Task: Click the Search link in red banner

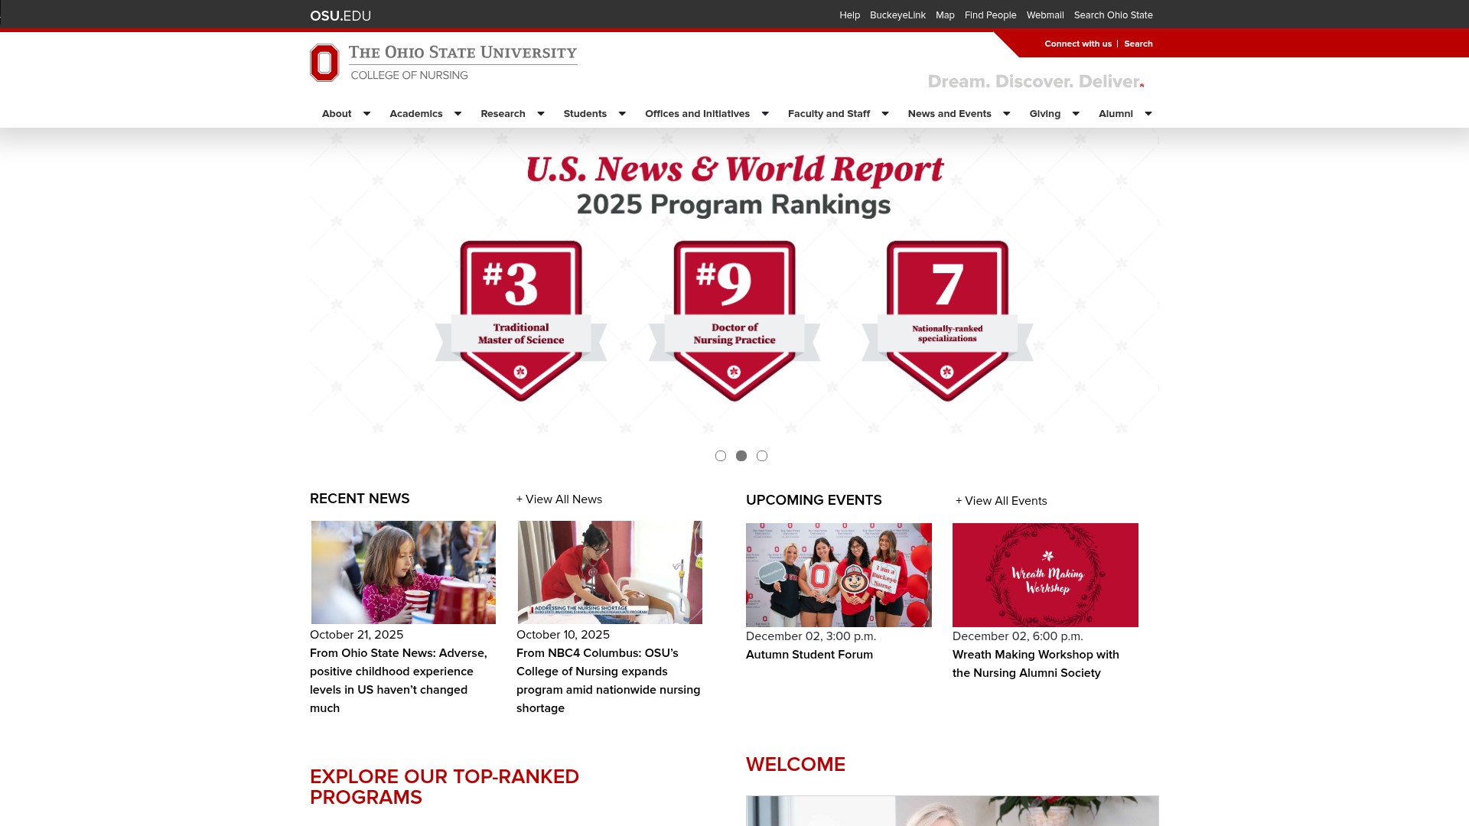Action: pos(1138,44)
